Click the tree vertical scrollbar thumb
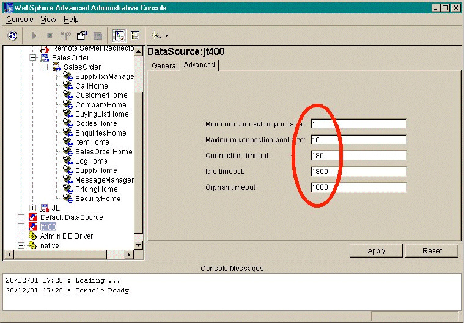Image resolution: width=464 pixels, height=323 pixels. (139, 162)
